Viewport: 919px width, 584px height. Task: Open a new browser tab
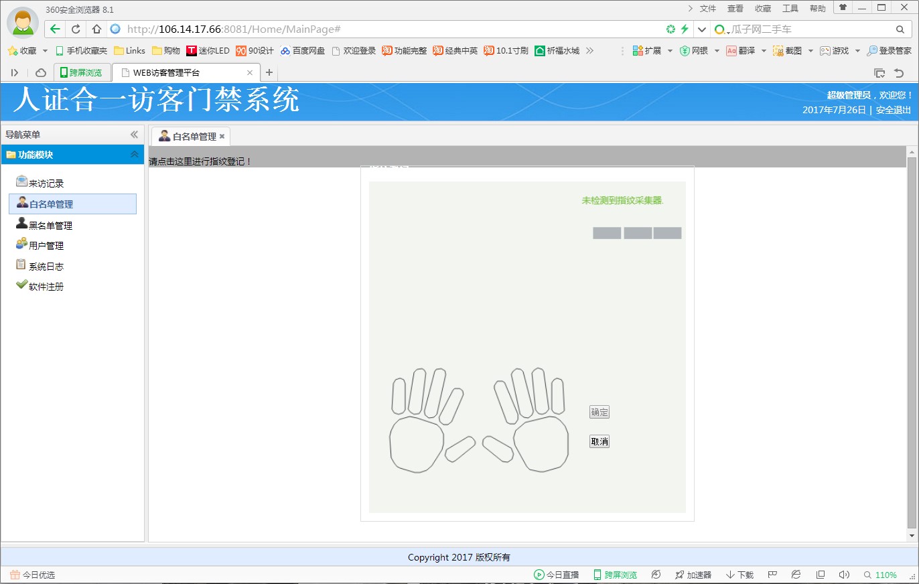click(x=269, y=73)
